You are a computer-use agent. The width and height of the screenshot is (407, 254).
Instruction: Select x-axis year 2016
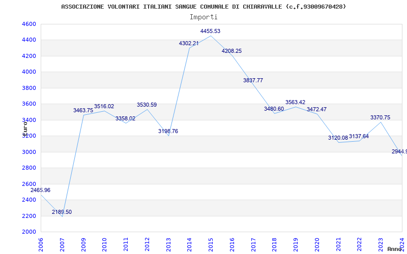232,244
